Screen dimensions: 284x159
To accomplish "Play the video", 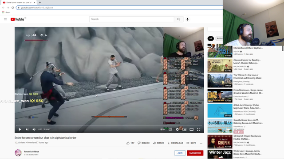I will pos(20,129).
